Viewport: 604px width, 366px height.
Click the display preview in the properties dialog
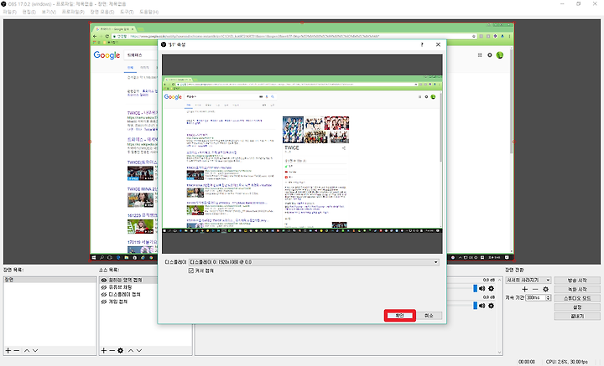coord(302,154)
